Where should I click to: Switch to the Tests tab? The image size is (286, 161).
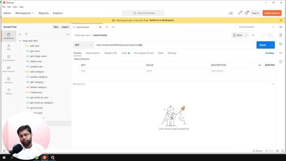click(x=160, y=53)
